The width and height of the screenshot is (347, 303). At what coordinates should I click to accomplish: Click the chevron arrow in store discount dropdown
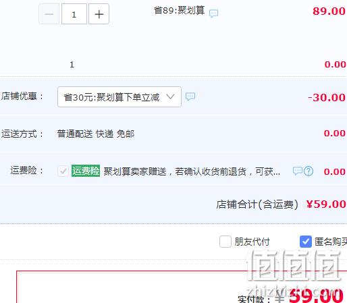point(170,97)
